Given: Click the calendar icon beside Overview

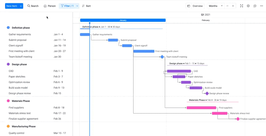Looking at the screenshot, I should [x=189, y=6].
